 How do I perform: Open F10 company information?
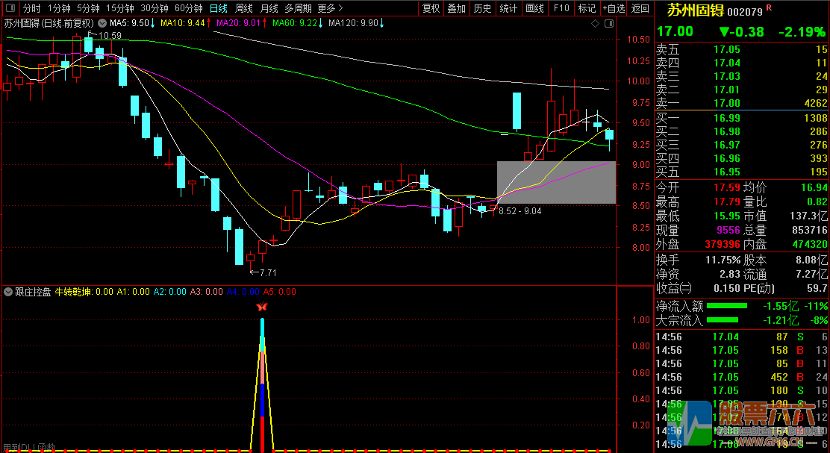click(x=561, y=9)
